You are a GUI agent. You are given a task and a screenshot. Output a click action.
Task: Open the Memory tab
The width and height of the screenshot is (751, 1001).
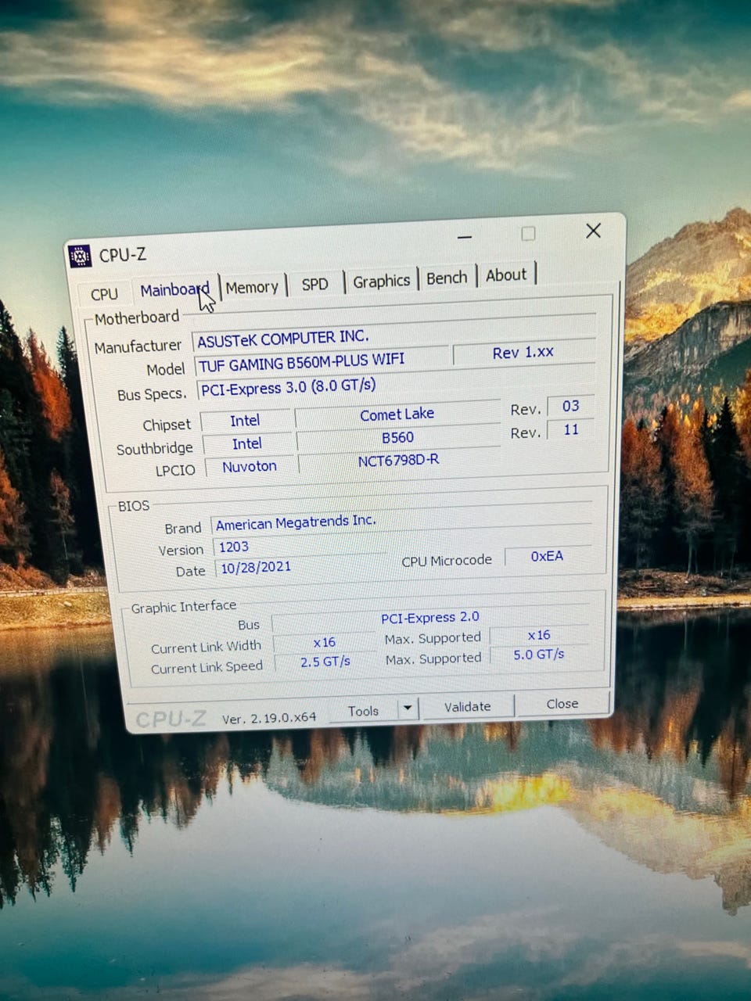tap(252, 287)
